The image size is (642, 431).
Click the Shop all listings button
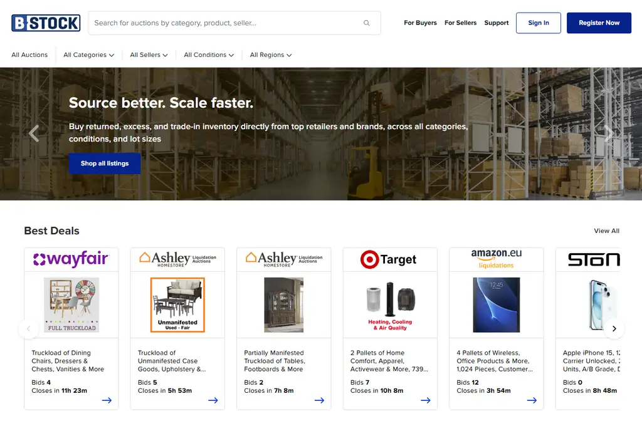tap(105, 163)
